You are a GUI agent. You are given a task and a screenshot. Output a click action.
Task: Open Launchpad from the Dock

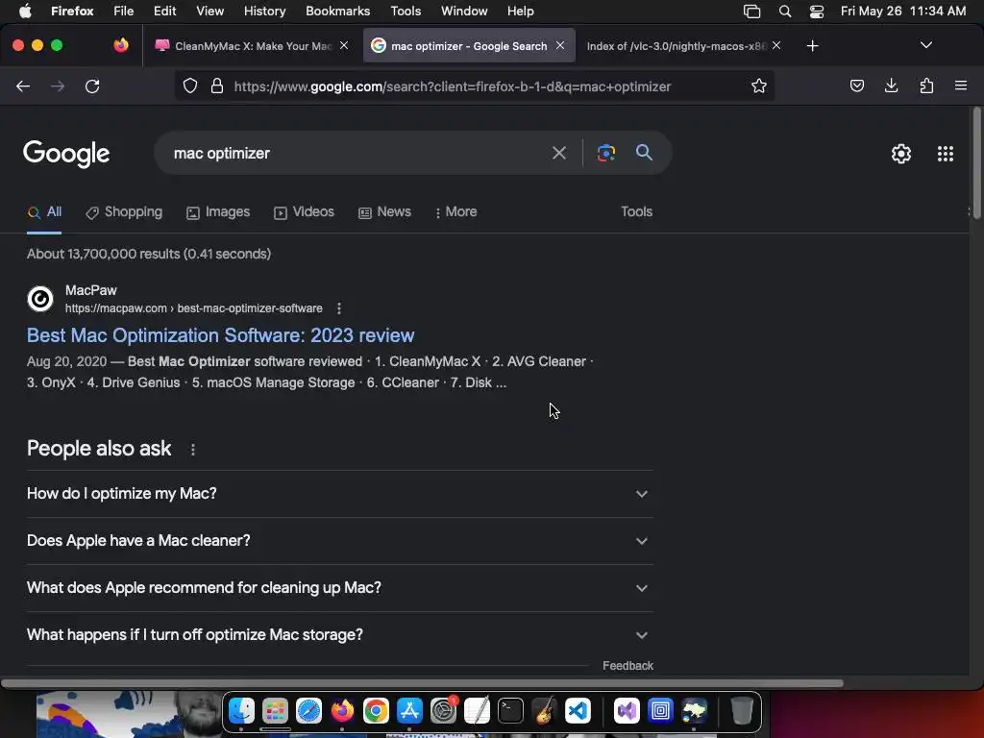coord(275,710)
